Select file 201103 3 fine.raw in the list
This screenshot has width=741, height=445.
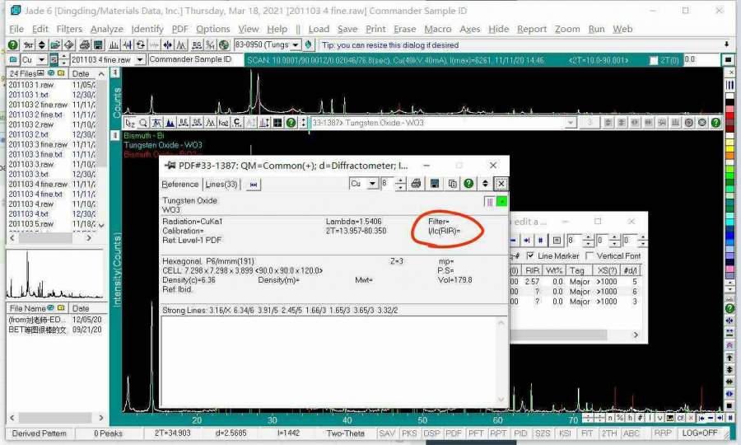(38, 144)
